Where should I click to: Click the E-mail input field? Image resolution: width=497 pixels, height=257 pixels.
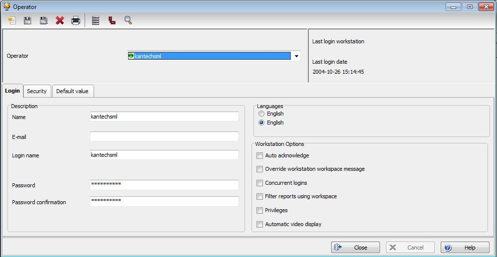(164, 136)
